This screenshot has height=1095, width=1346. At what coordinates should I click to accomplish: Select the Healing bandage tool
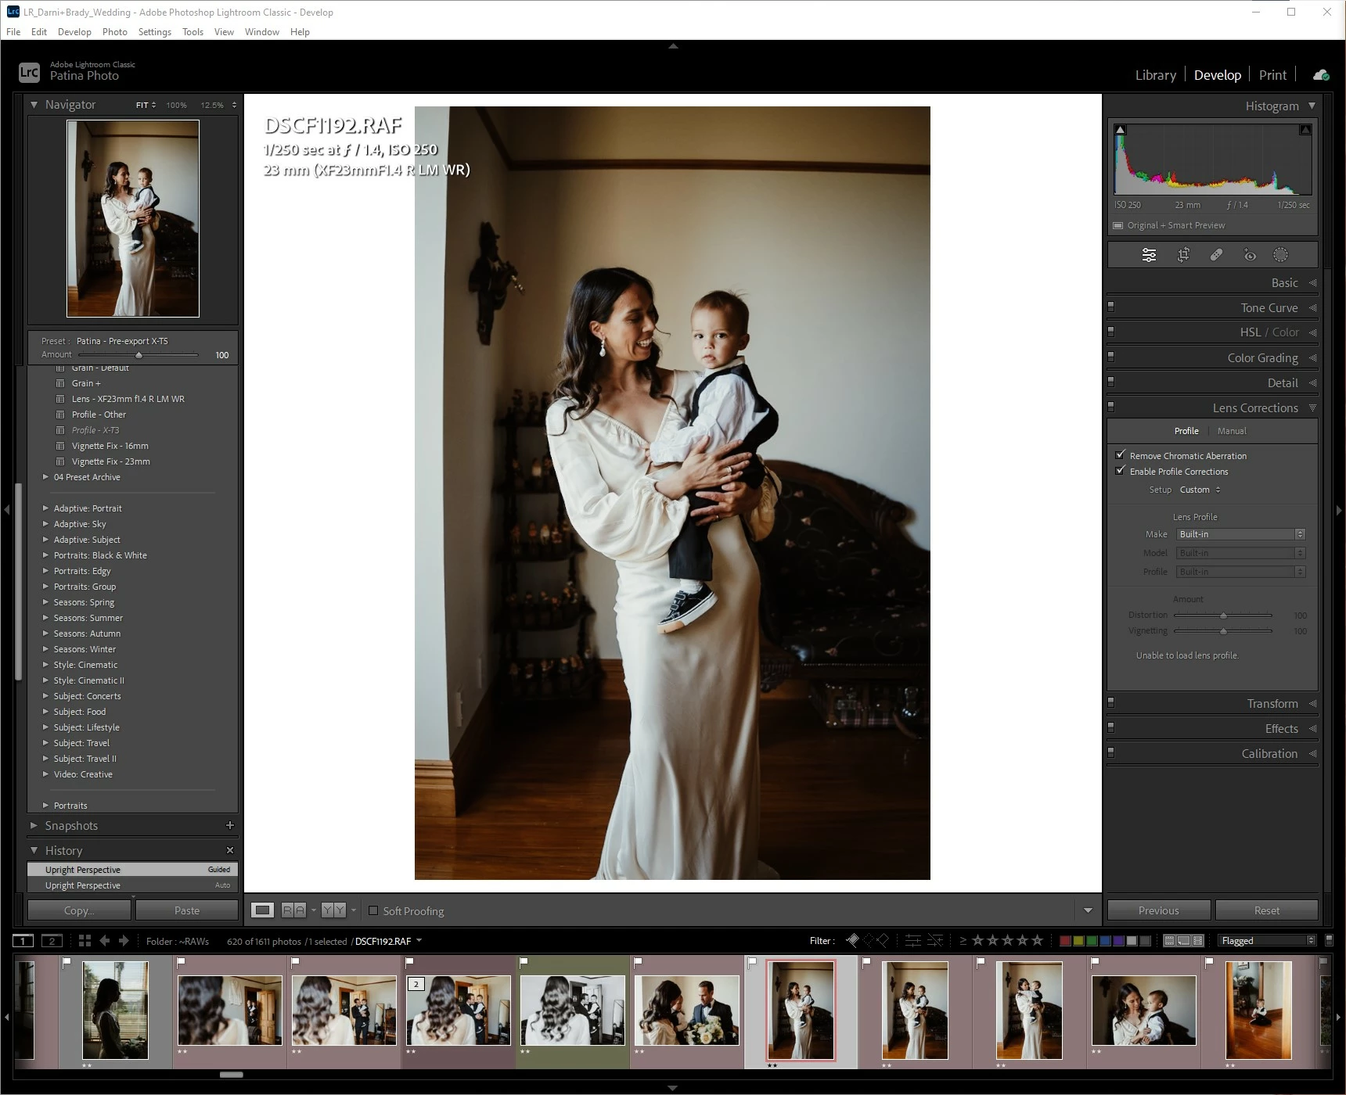[1216, 255]
